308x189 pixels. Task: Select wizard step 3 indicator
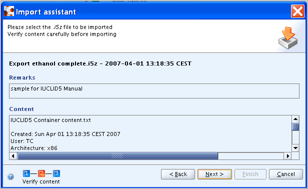point(56,173)
